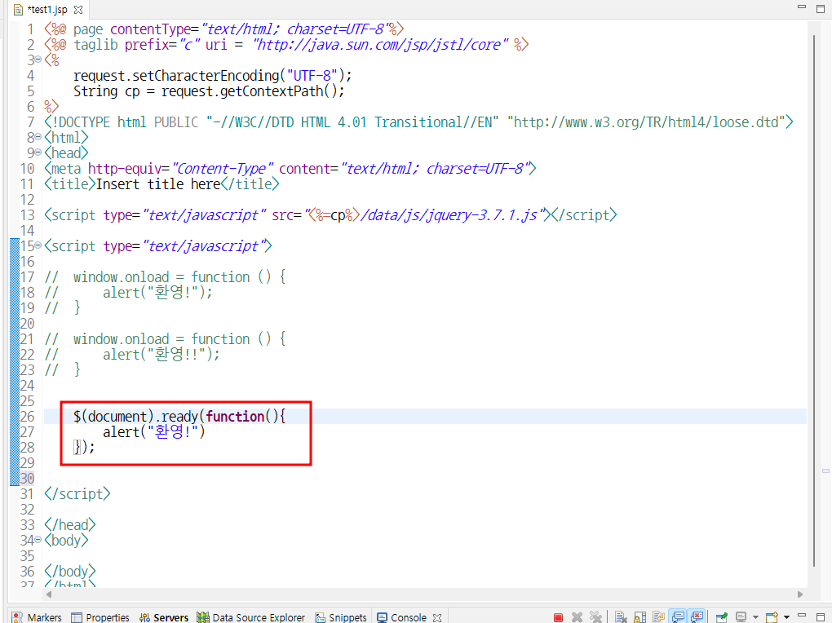Pin the Console view
The height and width of the screenshot is (623, 832).
pos(722,617)
